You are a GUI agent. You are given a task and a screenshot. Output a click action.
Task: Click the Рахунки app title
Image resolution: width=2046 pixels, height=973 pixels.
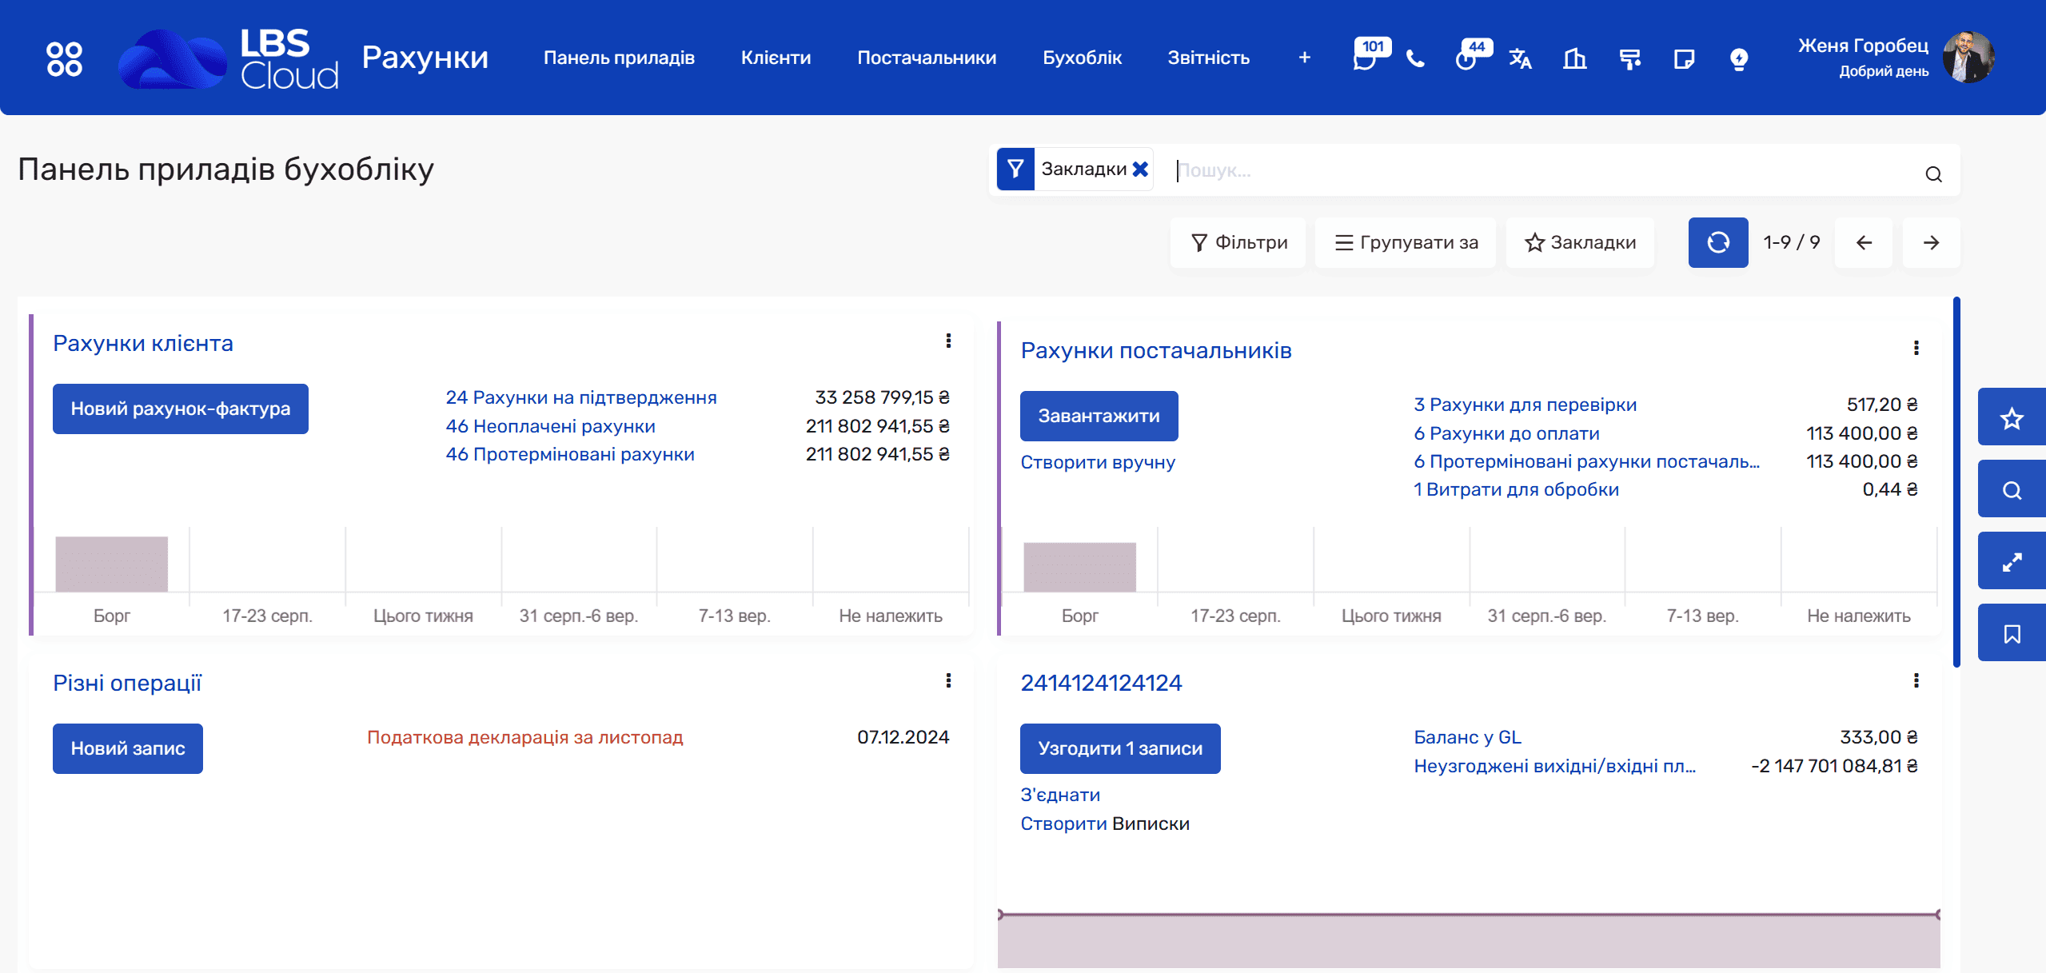pos(425,58)
